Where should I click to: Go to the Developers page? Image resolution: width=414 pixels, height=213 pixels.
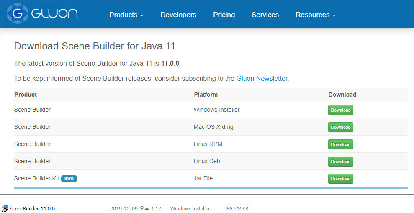point(178,15)
